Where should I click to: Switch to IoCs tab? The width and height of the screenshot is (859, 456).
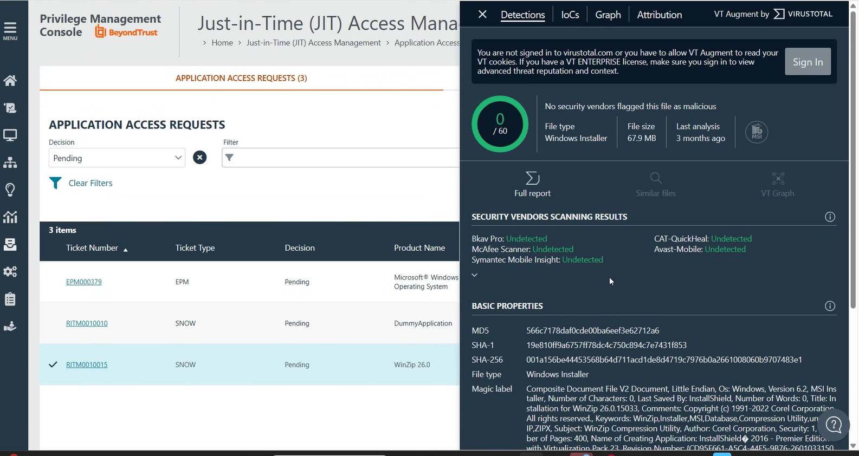click(x=570, y=15)
